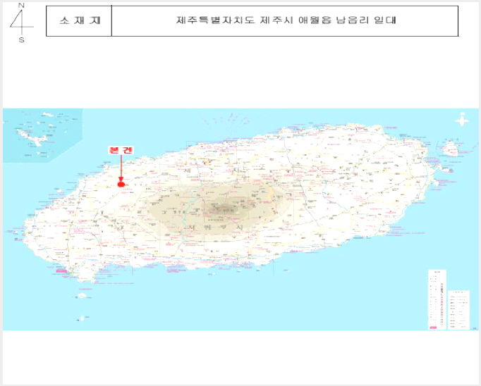Click the pink swatch in legend bottom
Screen dimensions: 481x386
[x=433, y=328]
